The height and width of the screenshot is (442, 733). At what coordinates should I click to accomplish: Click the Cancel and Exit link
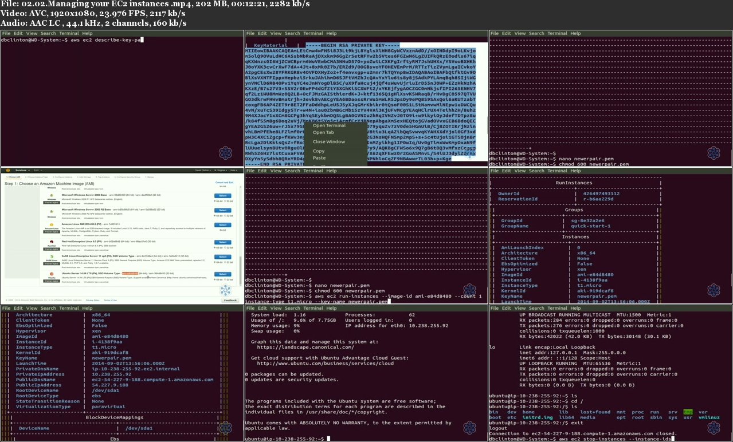(x=225, y=183)
